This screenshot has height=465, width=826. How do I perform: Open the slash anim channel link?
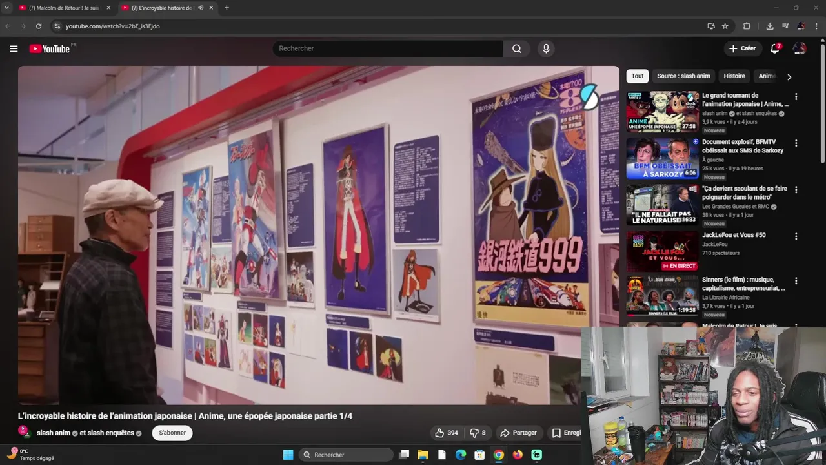54,433
